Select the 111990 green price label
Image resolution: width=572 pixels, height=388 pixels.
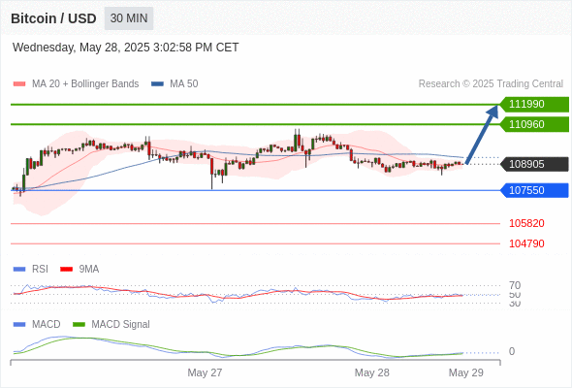click(x=534, y=105)
